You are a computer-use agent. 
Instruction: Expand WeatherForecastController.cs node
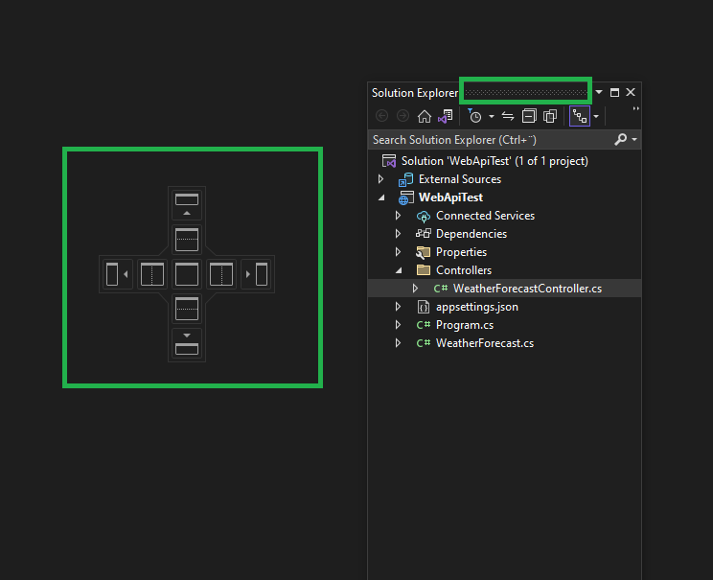point(415,289)
